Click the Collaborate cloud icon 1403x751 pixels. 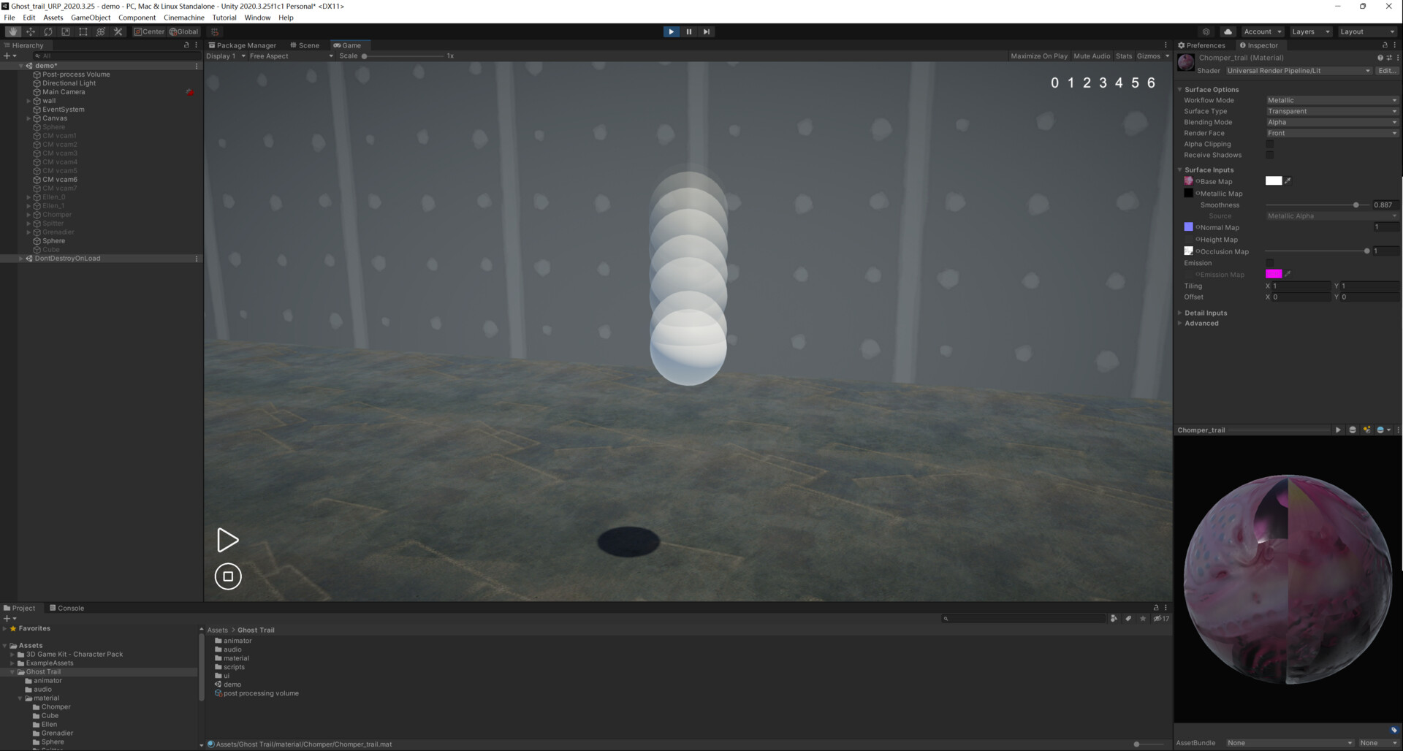coord(1228,31)
